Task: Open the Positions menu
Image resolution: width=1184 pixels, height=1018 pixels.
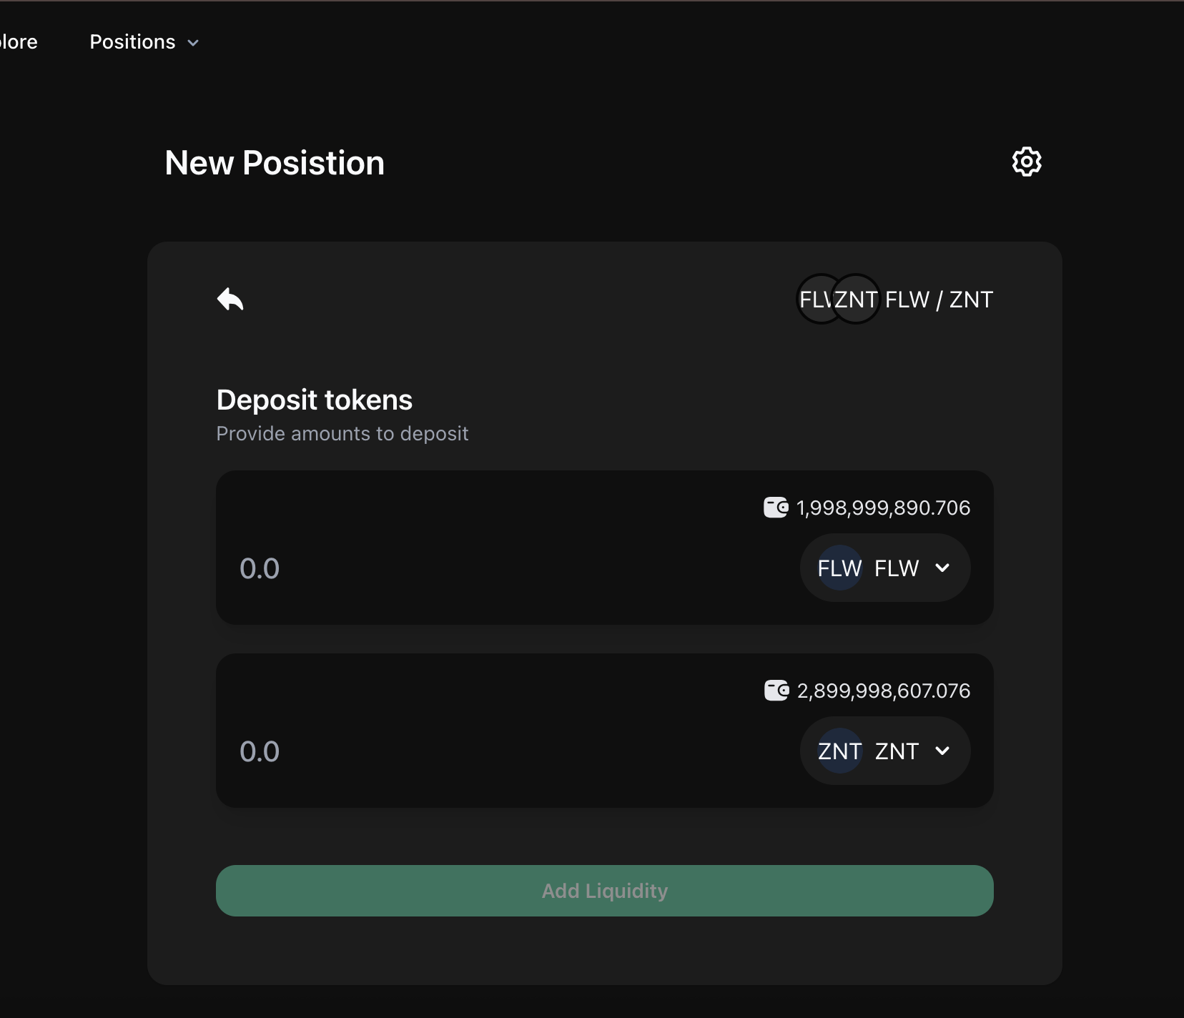Action: (x=133, y=42)
